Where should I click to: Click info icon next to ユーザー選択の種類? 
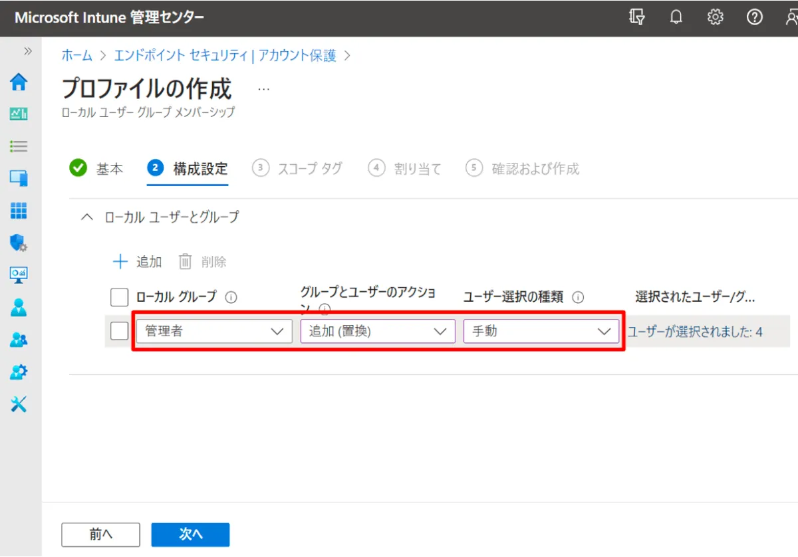point(579,298)
